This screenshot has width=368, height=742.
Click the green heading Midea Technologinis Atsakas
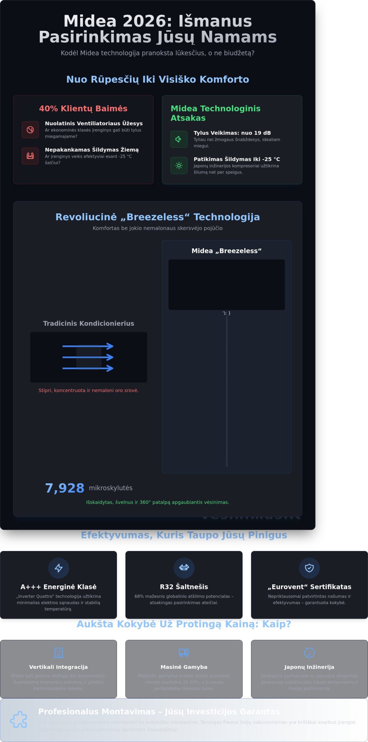pyautogui.click(x=215, y=113)
